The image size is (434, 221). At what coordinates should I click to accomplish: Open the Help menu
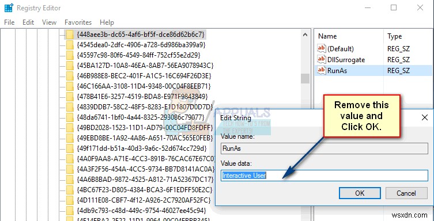[107, 22]
